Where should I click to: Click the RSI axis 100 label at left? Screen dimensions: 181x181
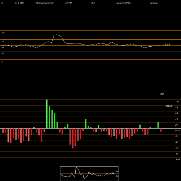point(3,33)
